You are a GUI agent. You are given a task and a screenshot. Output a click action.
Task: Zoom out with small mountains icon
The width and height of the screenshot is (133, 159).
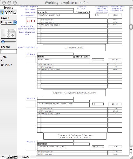point(8,157)
